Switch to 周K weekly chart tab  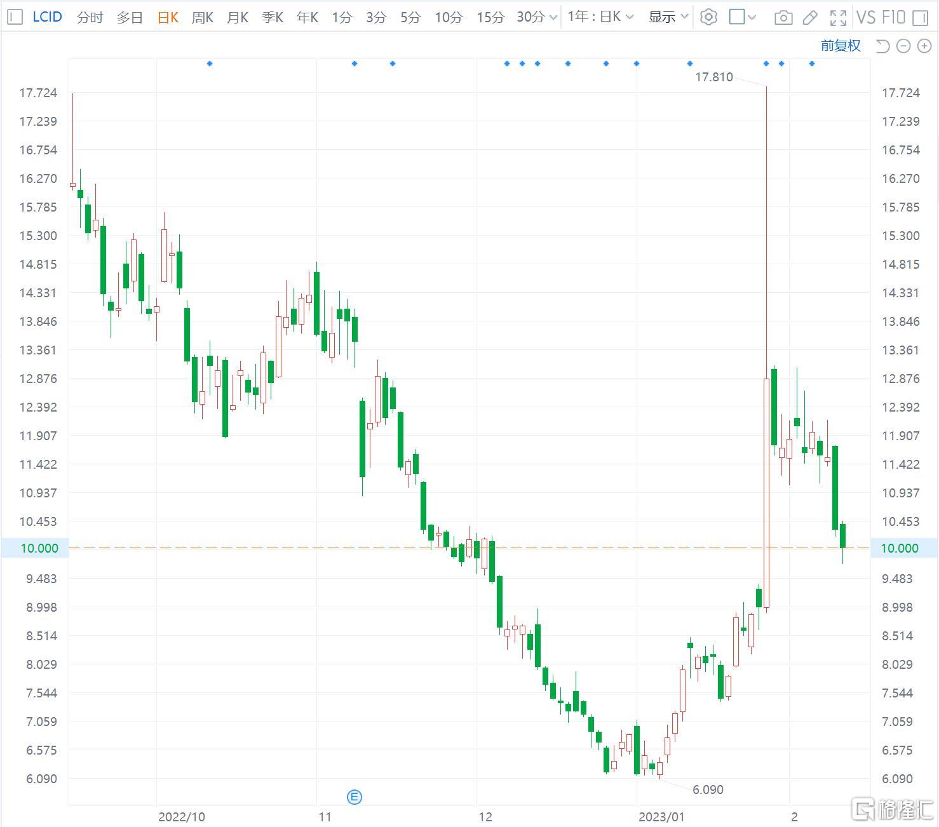[x=202, y=17]
